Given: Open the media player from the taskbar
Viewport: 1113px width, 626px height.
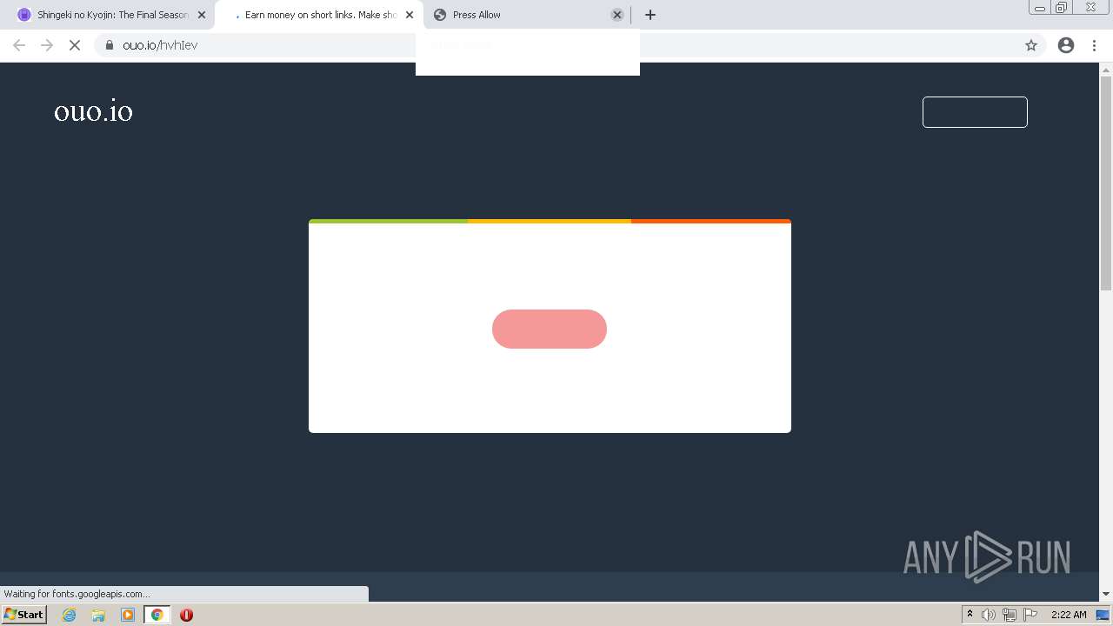Looking at the screenshot, I should coord(128,615).
